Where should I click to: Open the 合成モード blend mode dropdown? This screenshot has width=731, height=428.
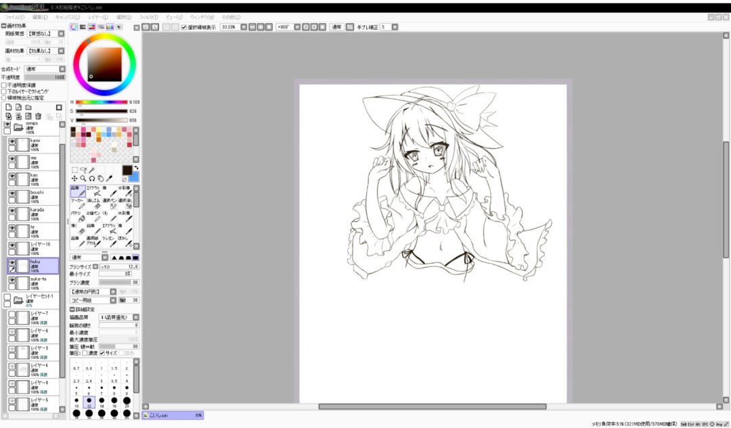coord(62,69)
